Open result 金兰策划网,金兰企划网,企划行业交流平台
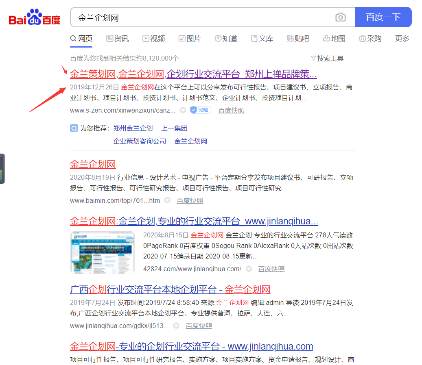This screenshot has width=422, height=365. 193,74
